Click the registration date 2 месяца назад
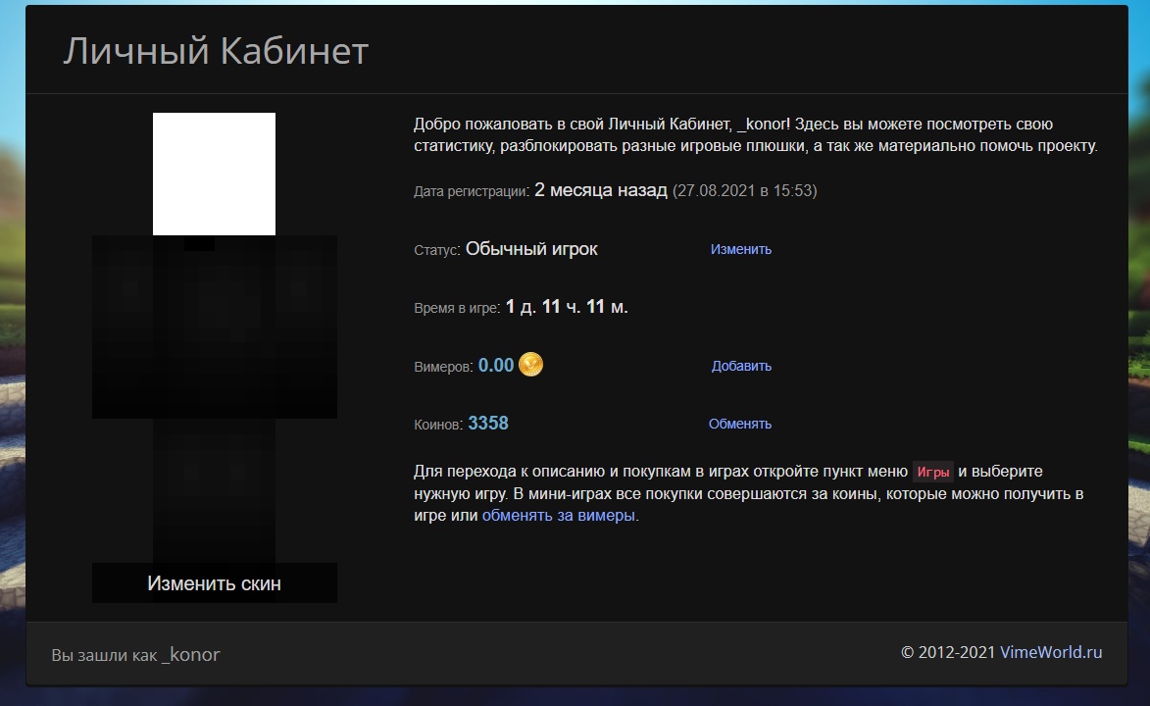 pyautogui.click(x=598, y=190)
